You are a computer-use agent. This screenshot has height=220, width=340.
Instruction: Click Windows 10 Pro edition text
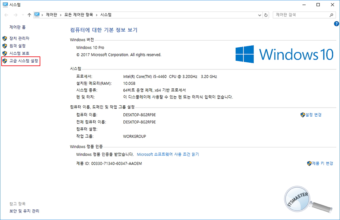pyautogui.click(x=90, y=47)
